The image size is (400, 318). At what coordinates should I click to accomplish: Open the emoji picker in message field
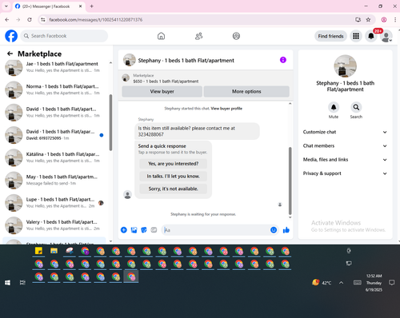click(274, 230)
